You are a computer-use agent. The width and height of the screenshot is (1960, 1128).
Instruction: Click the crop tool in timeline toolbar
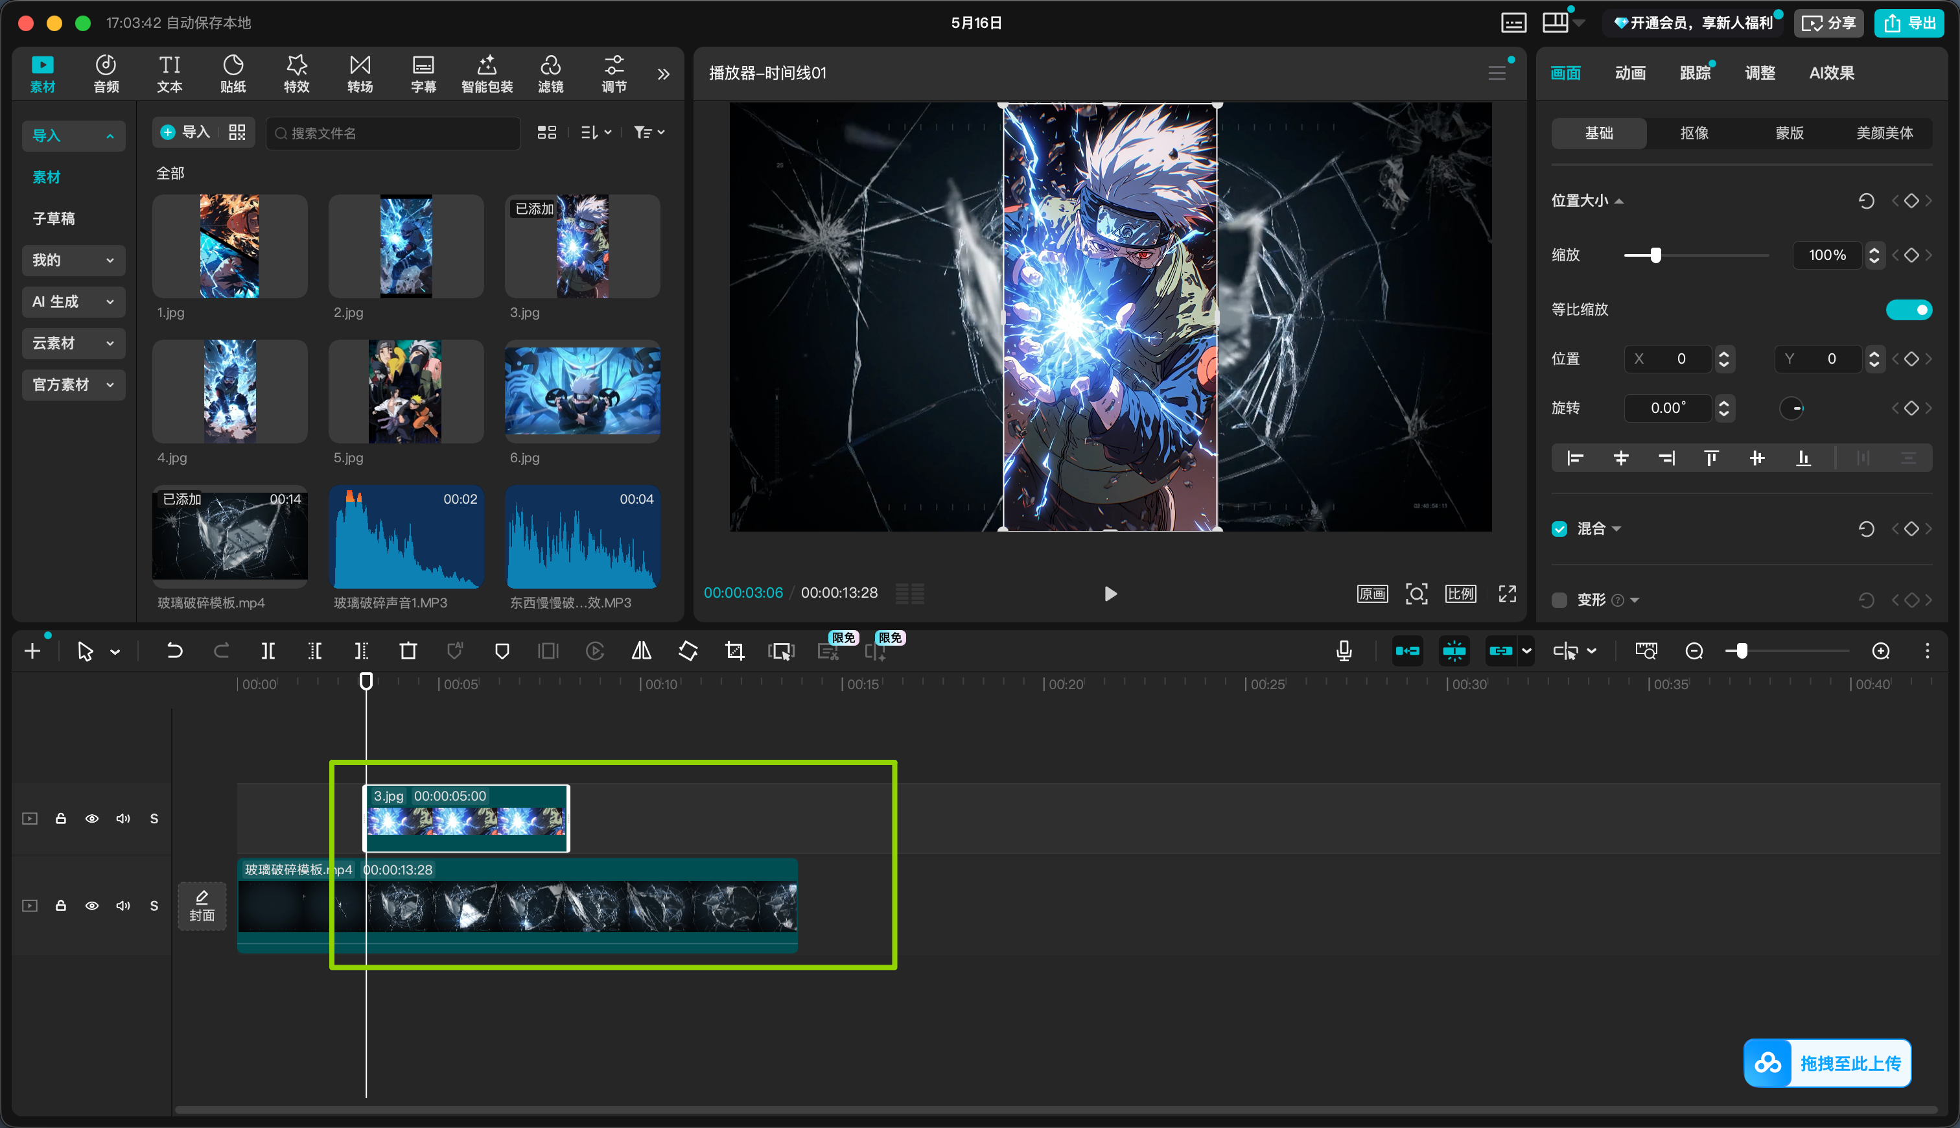point(734,651)
